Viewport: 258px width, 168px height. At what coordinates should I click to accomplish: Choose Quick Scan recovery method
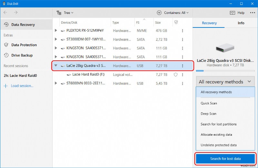pyautogui.click(x=225, y=103)
